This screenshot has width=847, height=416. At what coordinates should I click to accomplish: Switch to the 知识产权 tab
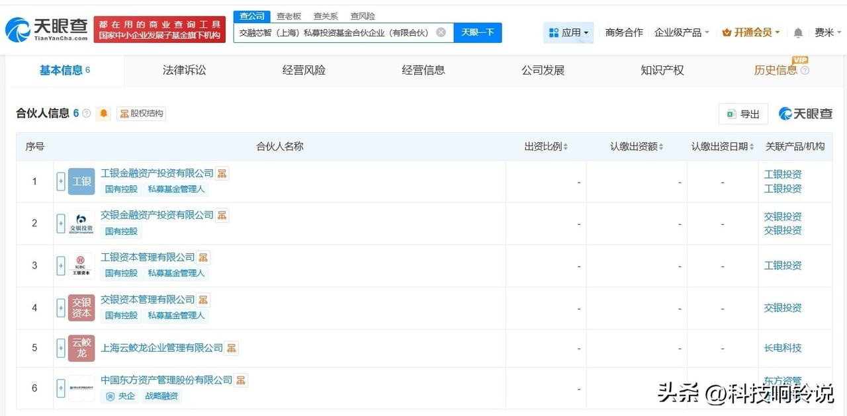pos(662,70)
